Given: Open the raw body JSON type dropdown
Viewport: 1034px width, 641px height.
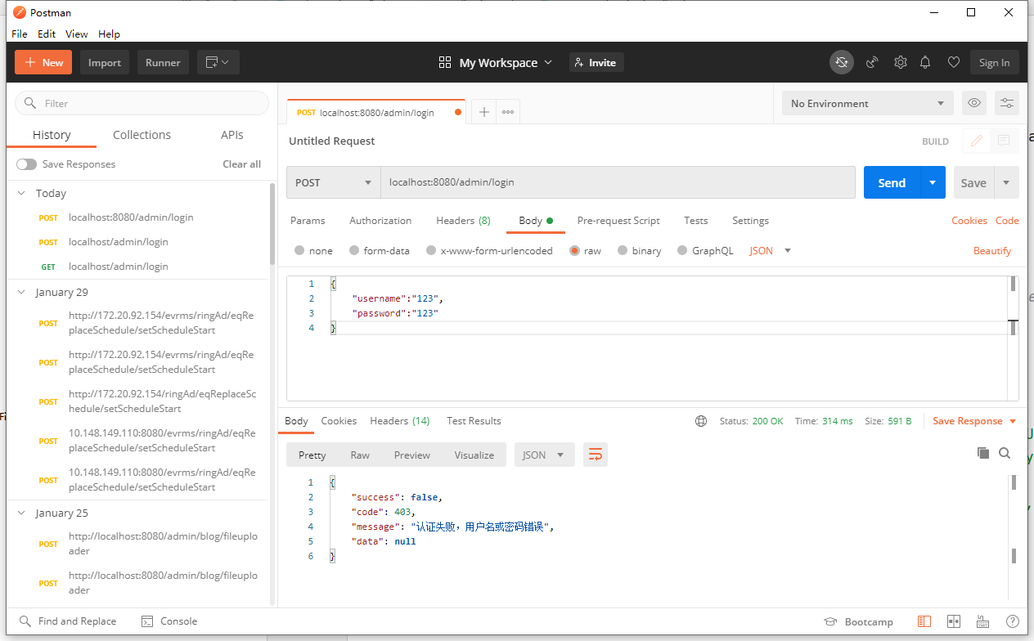Looking at the screenshot, I should coord(771,251).
